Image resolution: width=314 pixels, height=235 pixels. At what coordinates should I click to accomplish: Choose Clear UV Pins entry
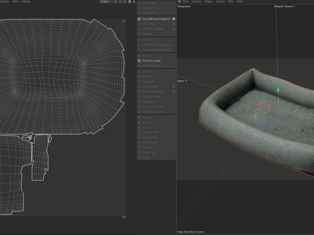(156, 13)
